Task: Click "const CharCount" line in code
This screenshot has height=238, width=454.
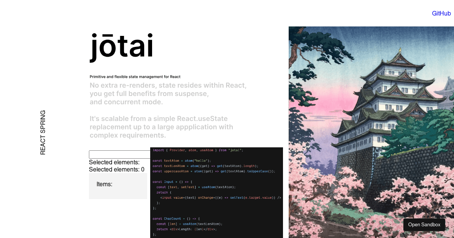Action: (x=176, y=219)
